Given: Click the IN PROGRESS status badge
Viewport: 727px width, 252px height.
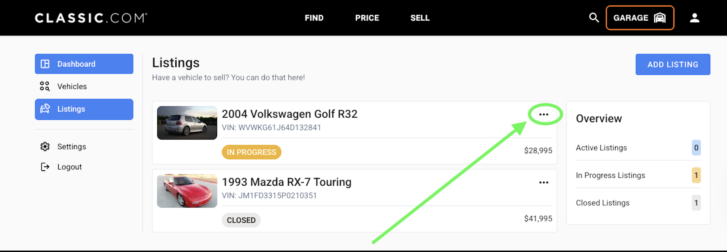Looking at the screenshot, I should click(x=251, y=152).
